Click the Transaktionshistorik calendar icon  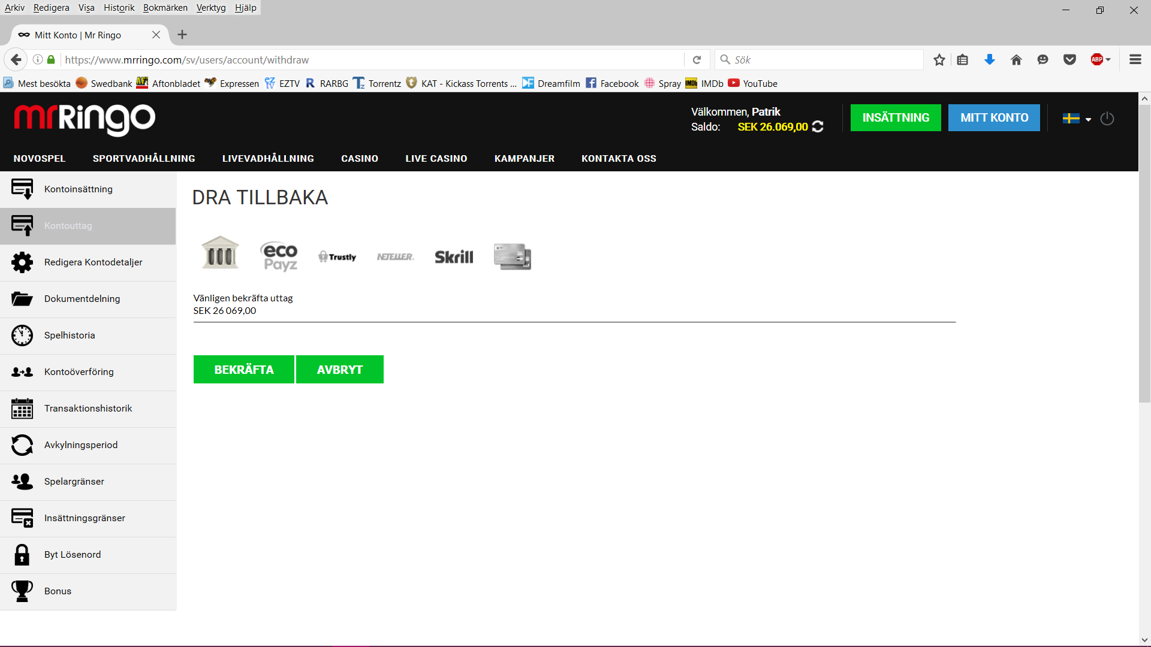click(22, 409)
